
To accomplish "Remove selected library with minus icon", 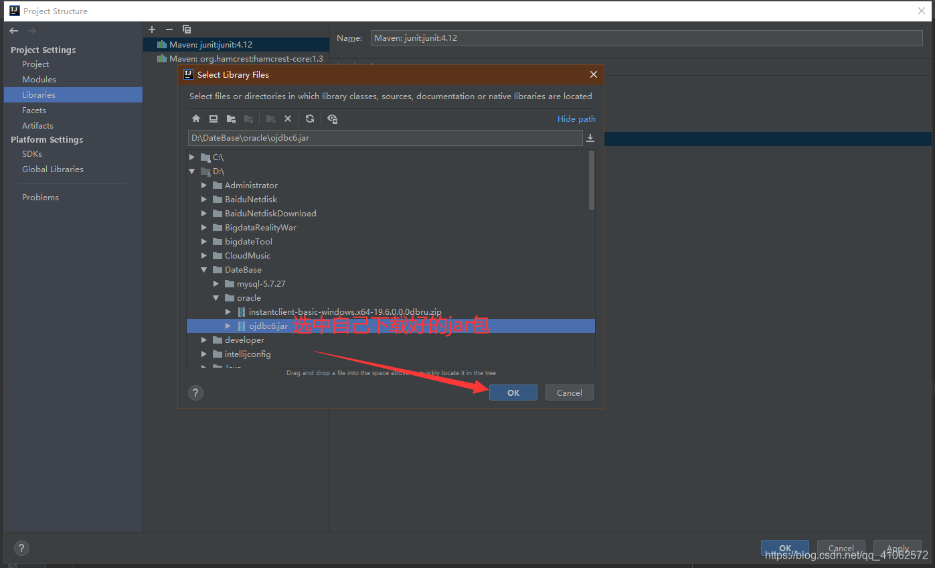I will coord(169,29).
